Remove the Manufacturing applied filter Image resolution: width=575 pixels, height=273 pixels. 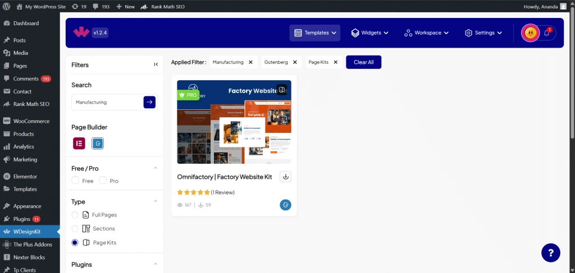coord(250,62)
